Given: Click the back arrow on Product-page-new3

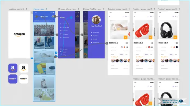Looking at the screenshot, I should pyautogui.click(x=159, y=16).
